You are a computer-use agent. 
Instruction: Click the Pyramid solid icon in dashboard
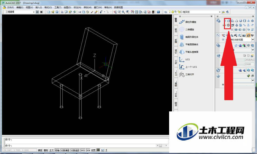click(x=248, y=21)
